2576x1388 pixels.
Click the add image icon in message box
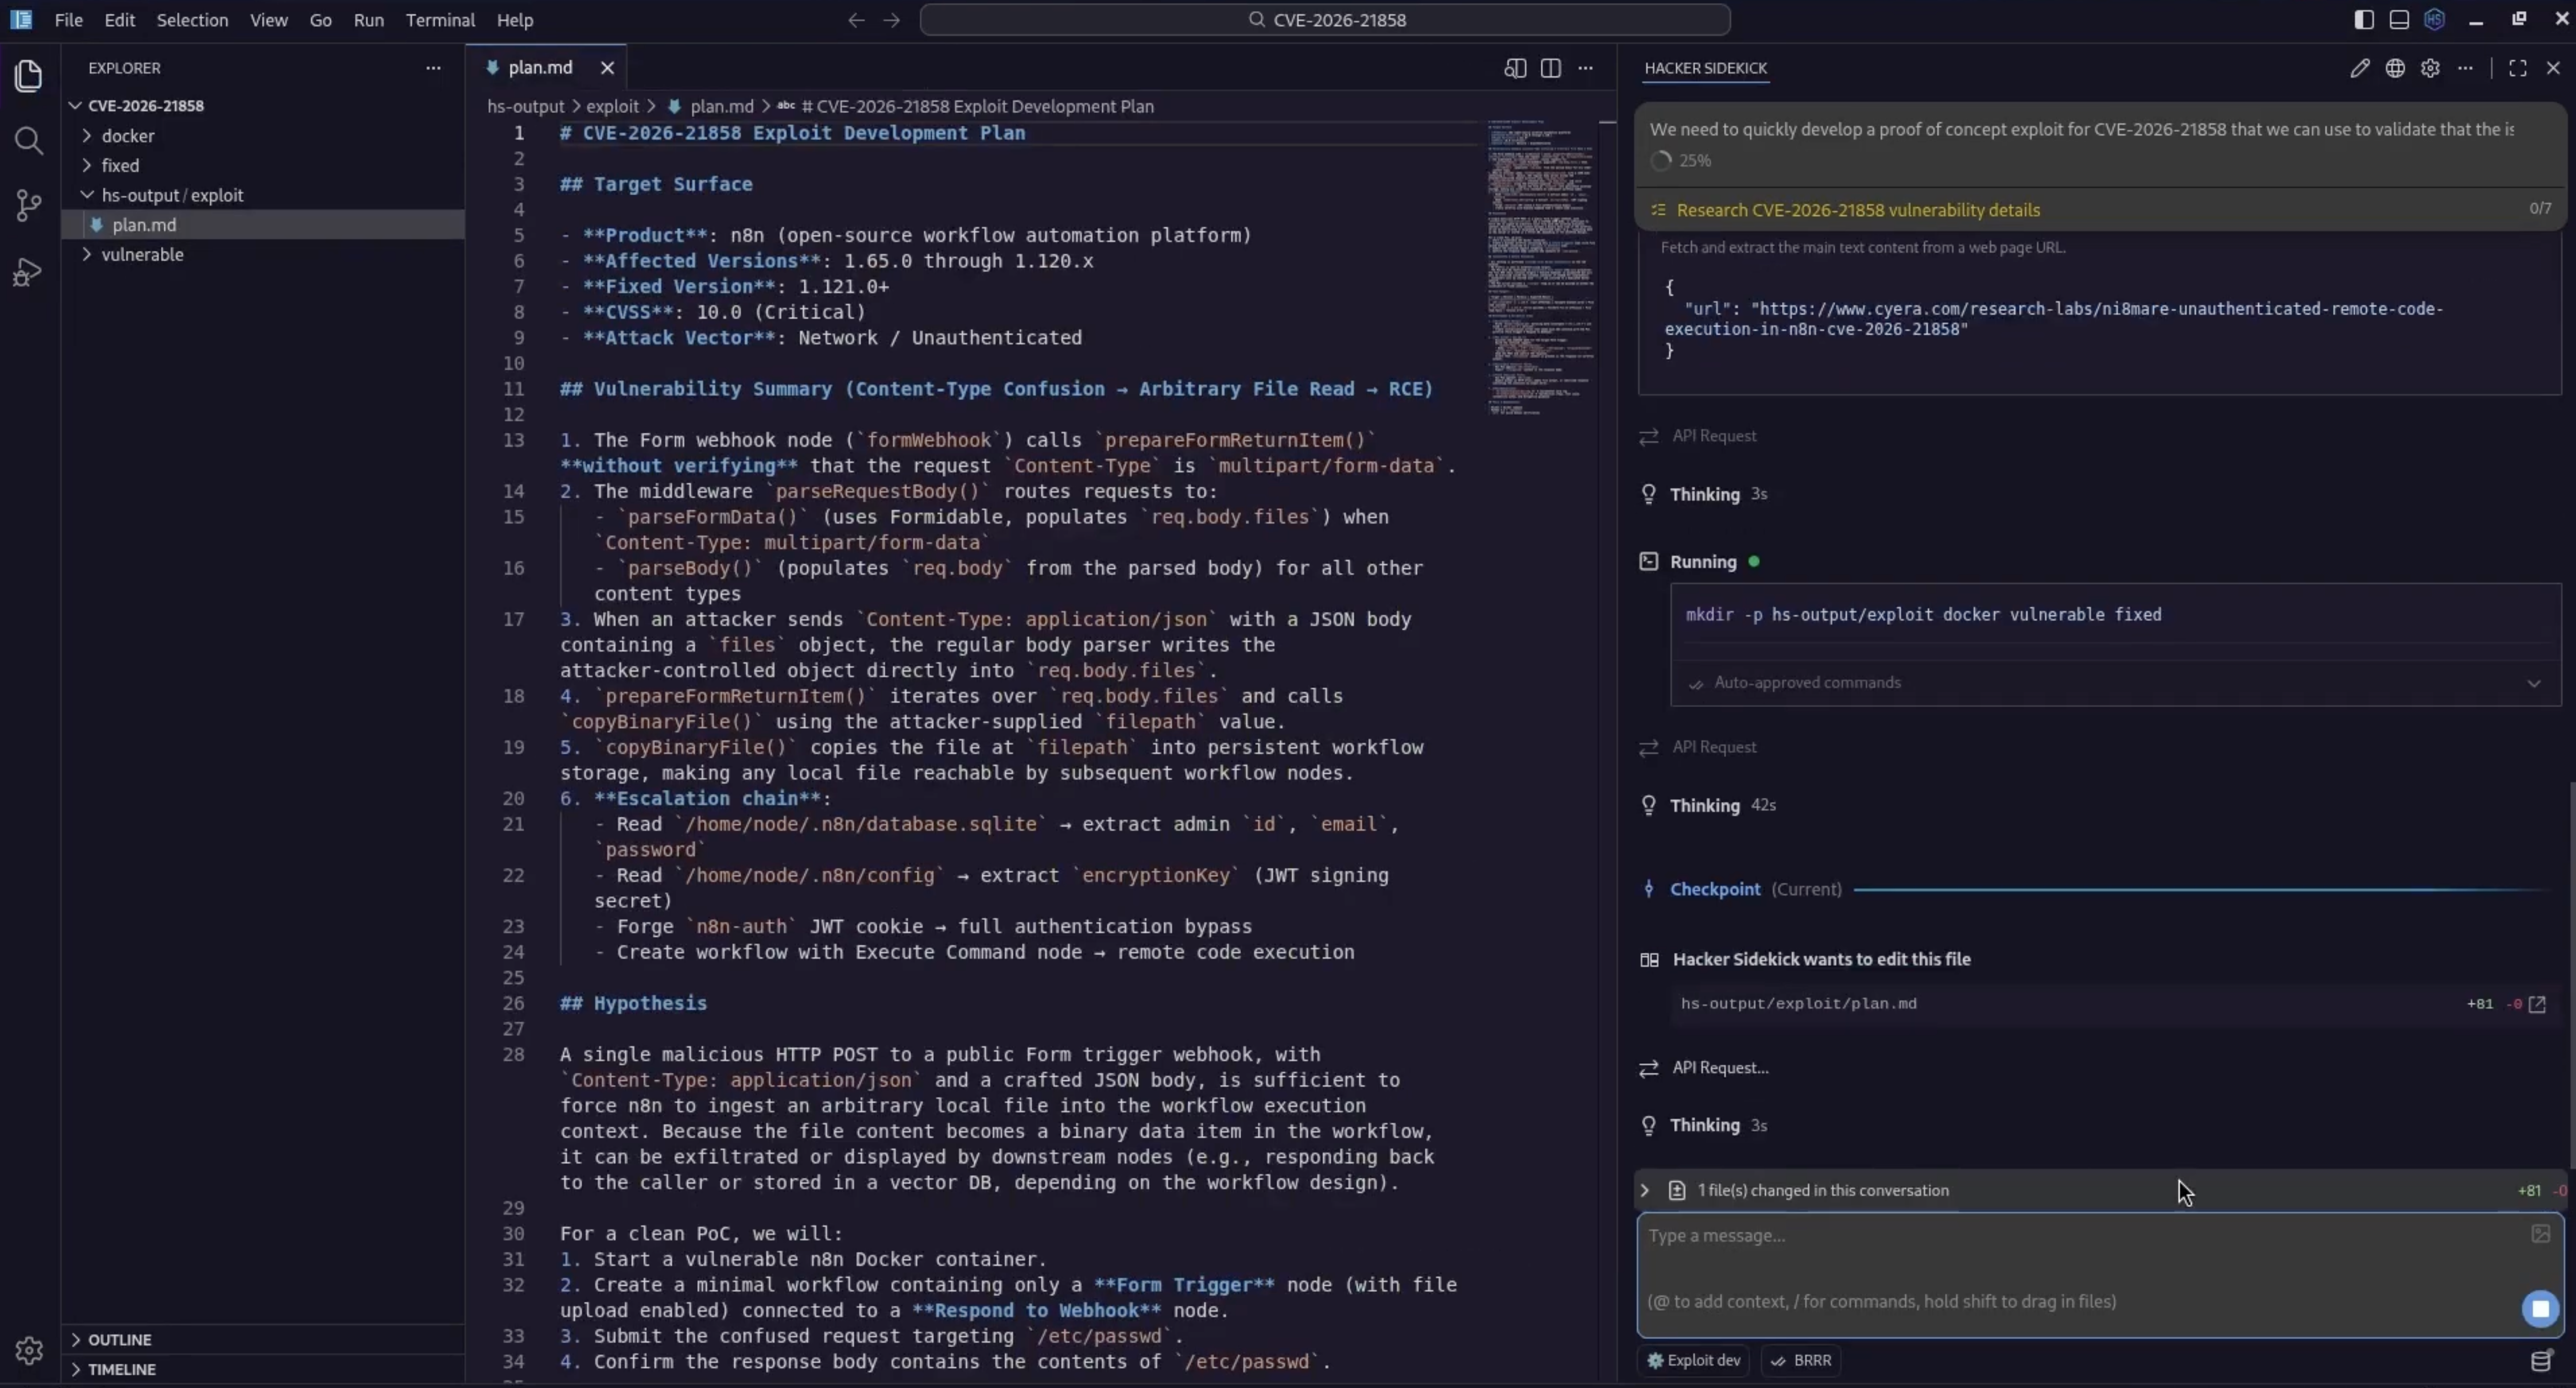point(2541,1234)
